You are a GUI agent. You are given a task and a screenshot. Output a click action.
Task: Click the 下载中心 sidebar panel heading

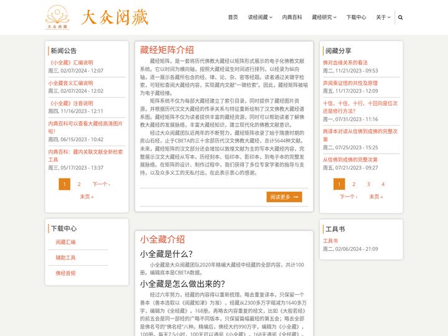63,228
